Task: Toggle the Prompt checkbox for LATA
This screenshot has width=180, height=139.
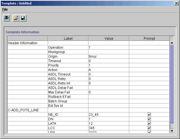Action: [149, 123]
